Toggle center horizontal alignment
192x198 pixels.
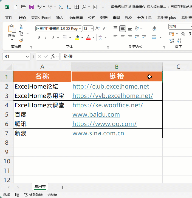click(x=123, y=37)
